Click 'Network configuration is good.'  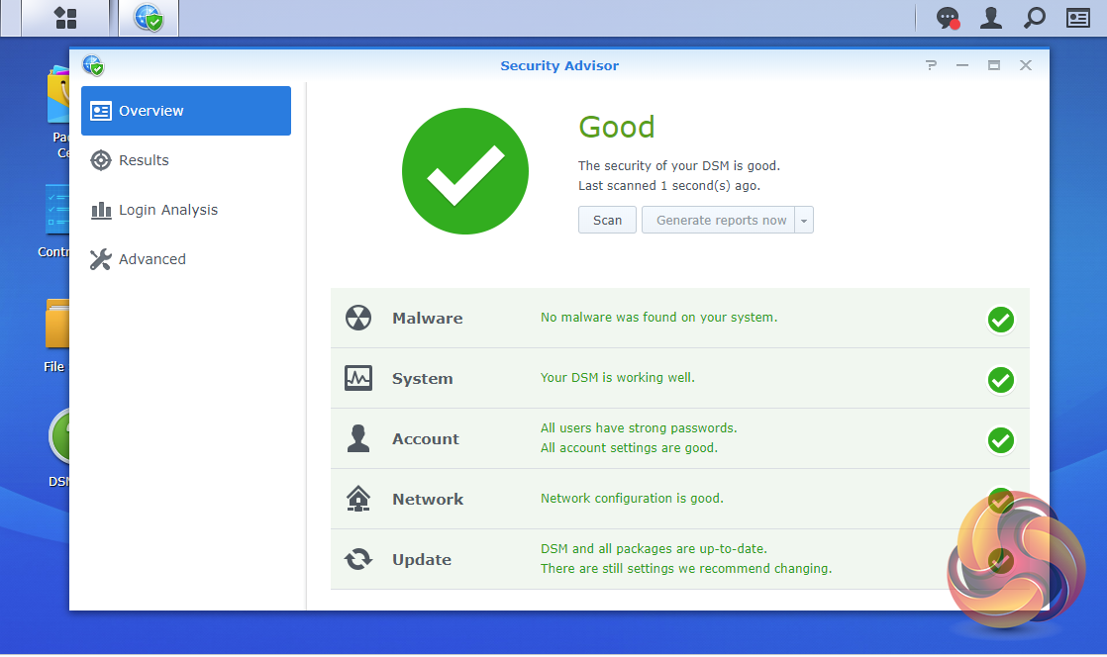pyautogui.click(x=632, y=499)
